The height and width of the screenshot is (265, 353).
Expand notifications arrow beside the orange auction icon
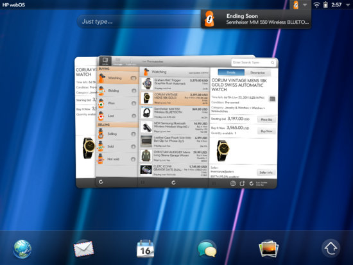click(x=305, y=4)
